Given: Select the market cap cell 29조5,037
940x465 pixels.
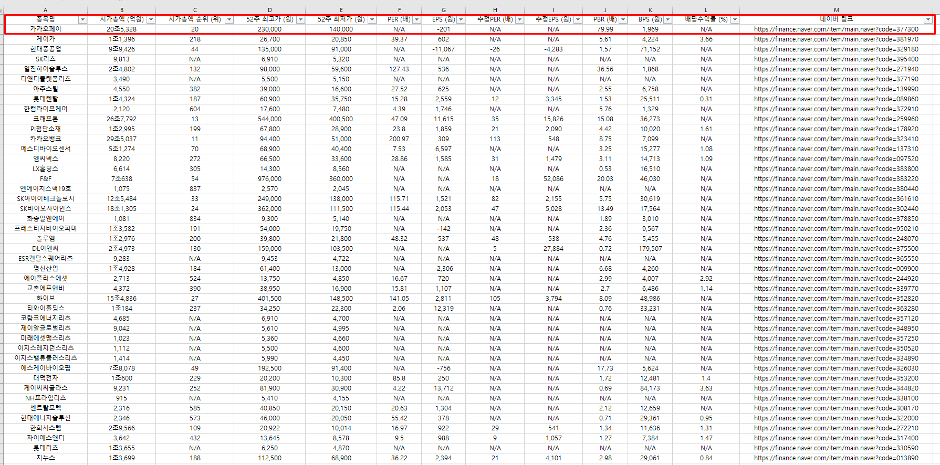Looking at the screenshot, I should click(x=122, y=139).
